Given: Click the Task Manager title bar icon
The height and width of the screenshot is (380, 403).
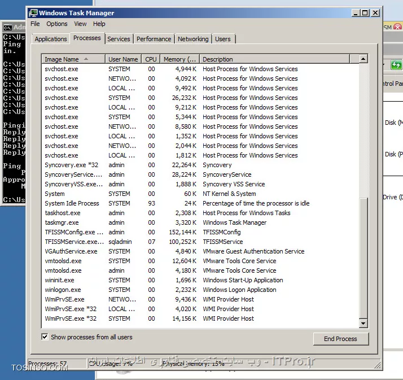Looking at the screenshot, I should click(33, 13).
